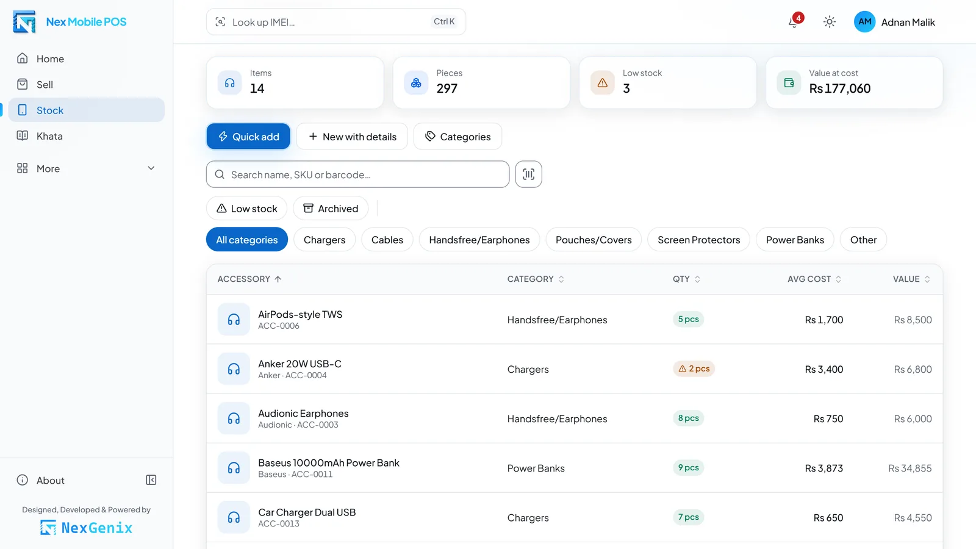The image size is (976, 549).
Task: Sort by Accessory column
Action: [249, 279]
